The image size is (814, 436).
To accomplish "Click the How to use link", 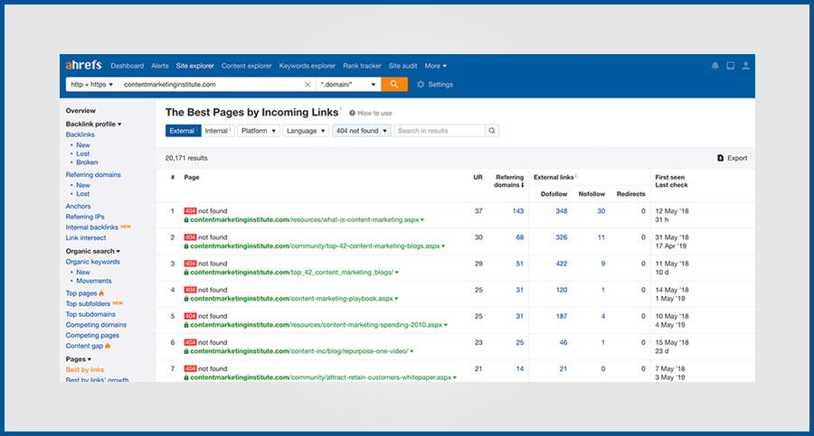I will pyautogui.click(x=374, y=113).
